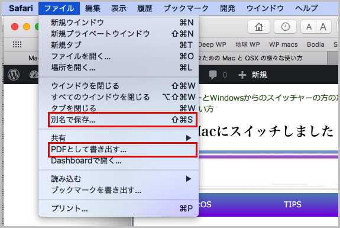
Task: Open the 履歴 menu
Action: [x=145, y=8]
